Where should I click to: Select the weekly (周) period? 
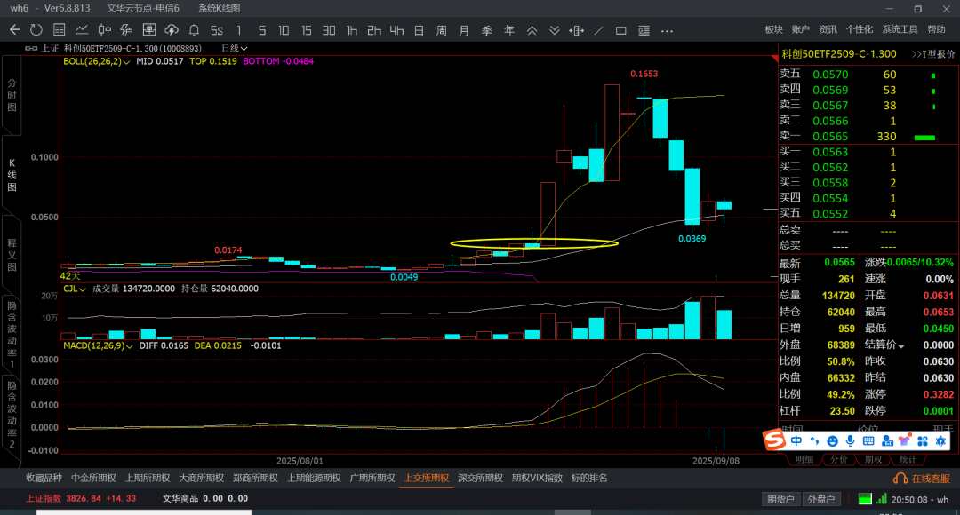coord(442,30)
